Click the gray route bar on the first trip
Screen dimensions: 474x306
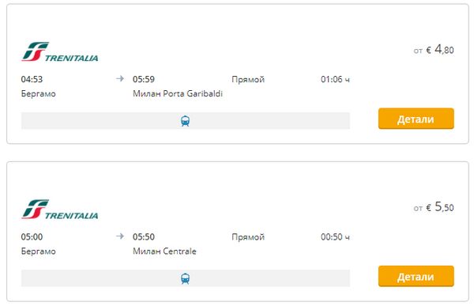pos(186,121)
